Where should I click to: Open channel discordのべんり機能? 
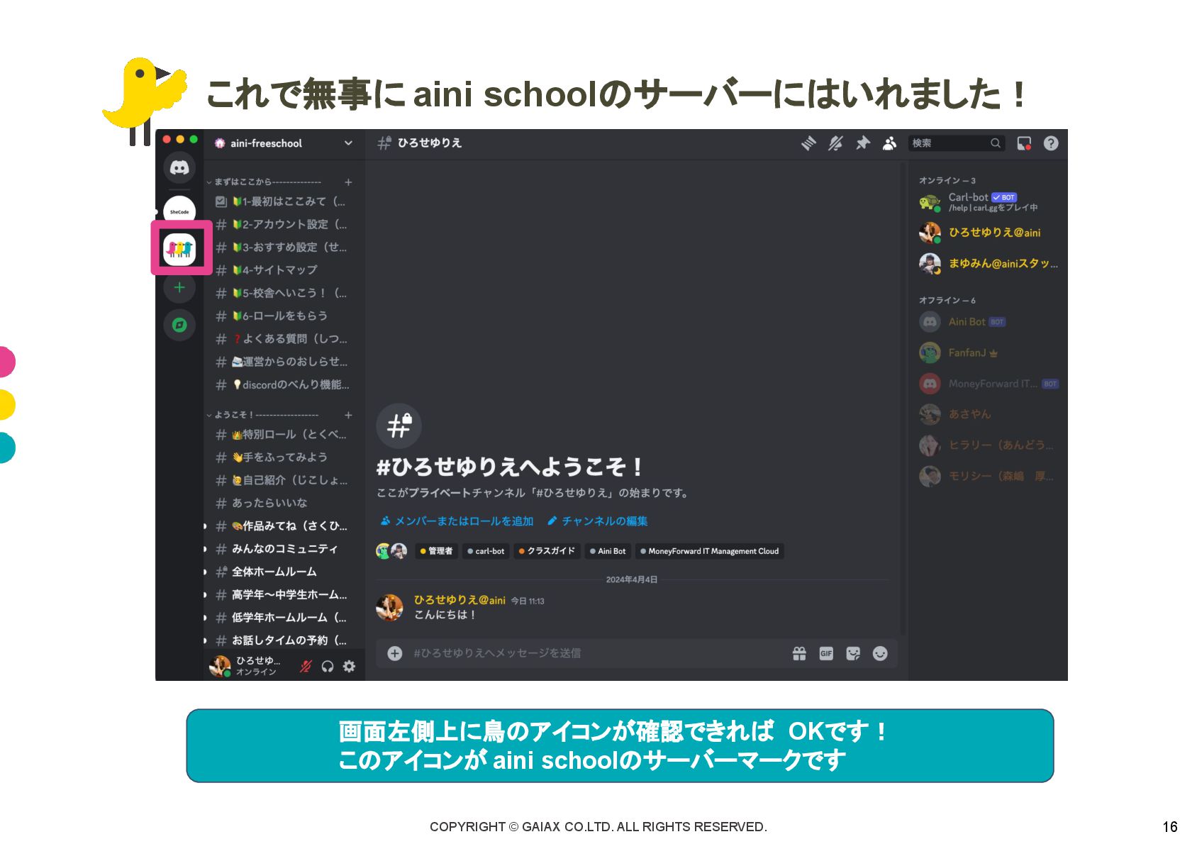(282, 384)
